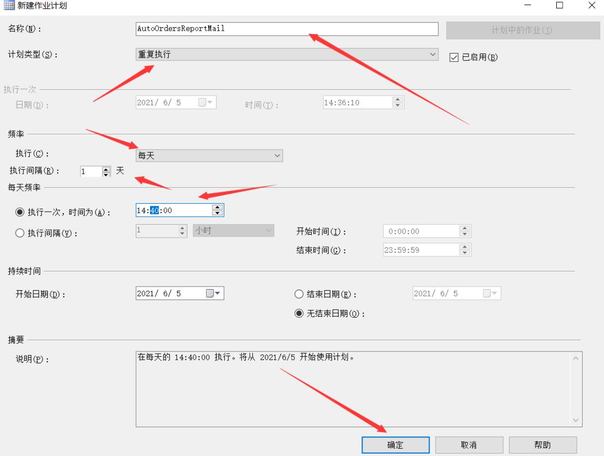Select the 结束日期 radio option
This screenshot has width=604, height=456.
[300, 293]
